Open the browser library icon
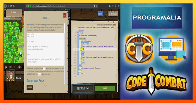Viewport: 196px width, 103px height. coord(110,6)
